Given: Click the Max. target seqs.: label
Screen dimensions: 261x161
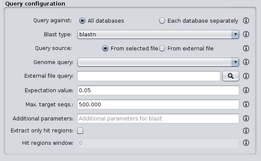Looking at the screenshot, I should coord(49,105).
